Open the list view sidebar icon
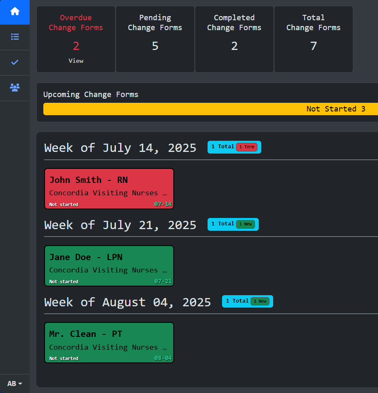The height and width of the screenshot is (393, 378). pyautogui.click(x=15, y=37)
